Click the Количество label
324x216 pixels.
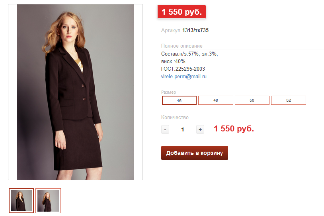point(175,118)
